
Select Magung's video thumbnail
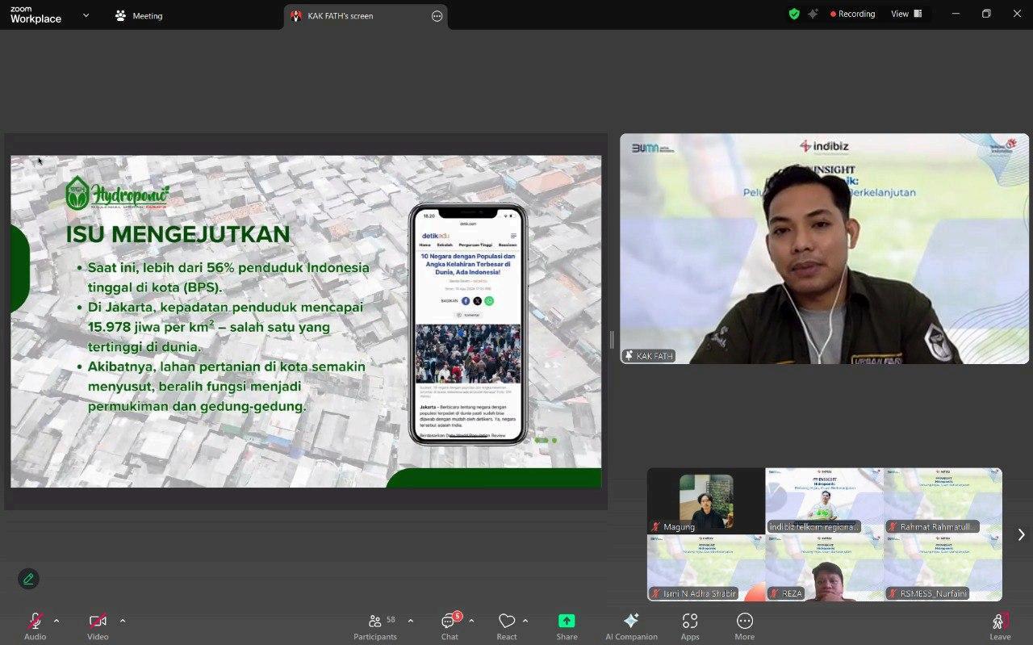pos(706,501)
